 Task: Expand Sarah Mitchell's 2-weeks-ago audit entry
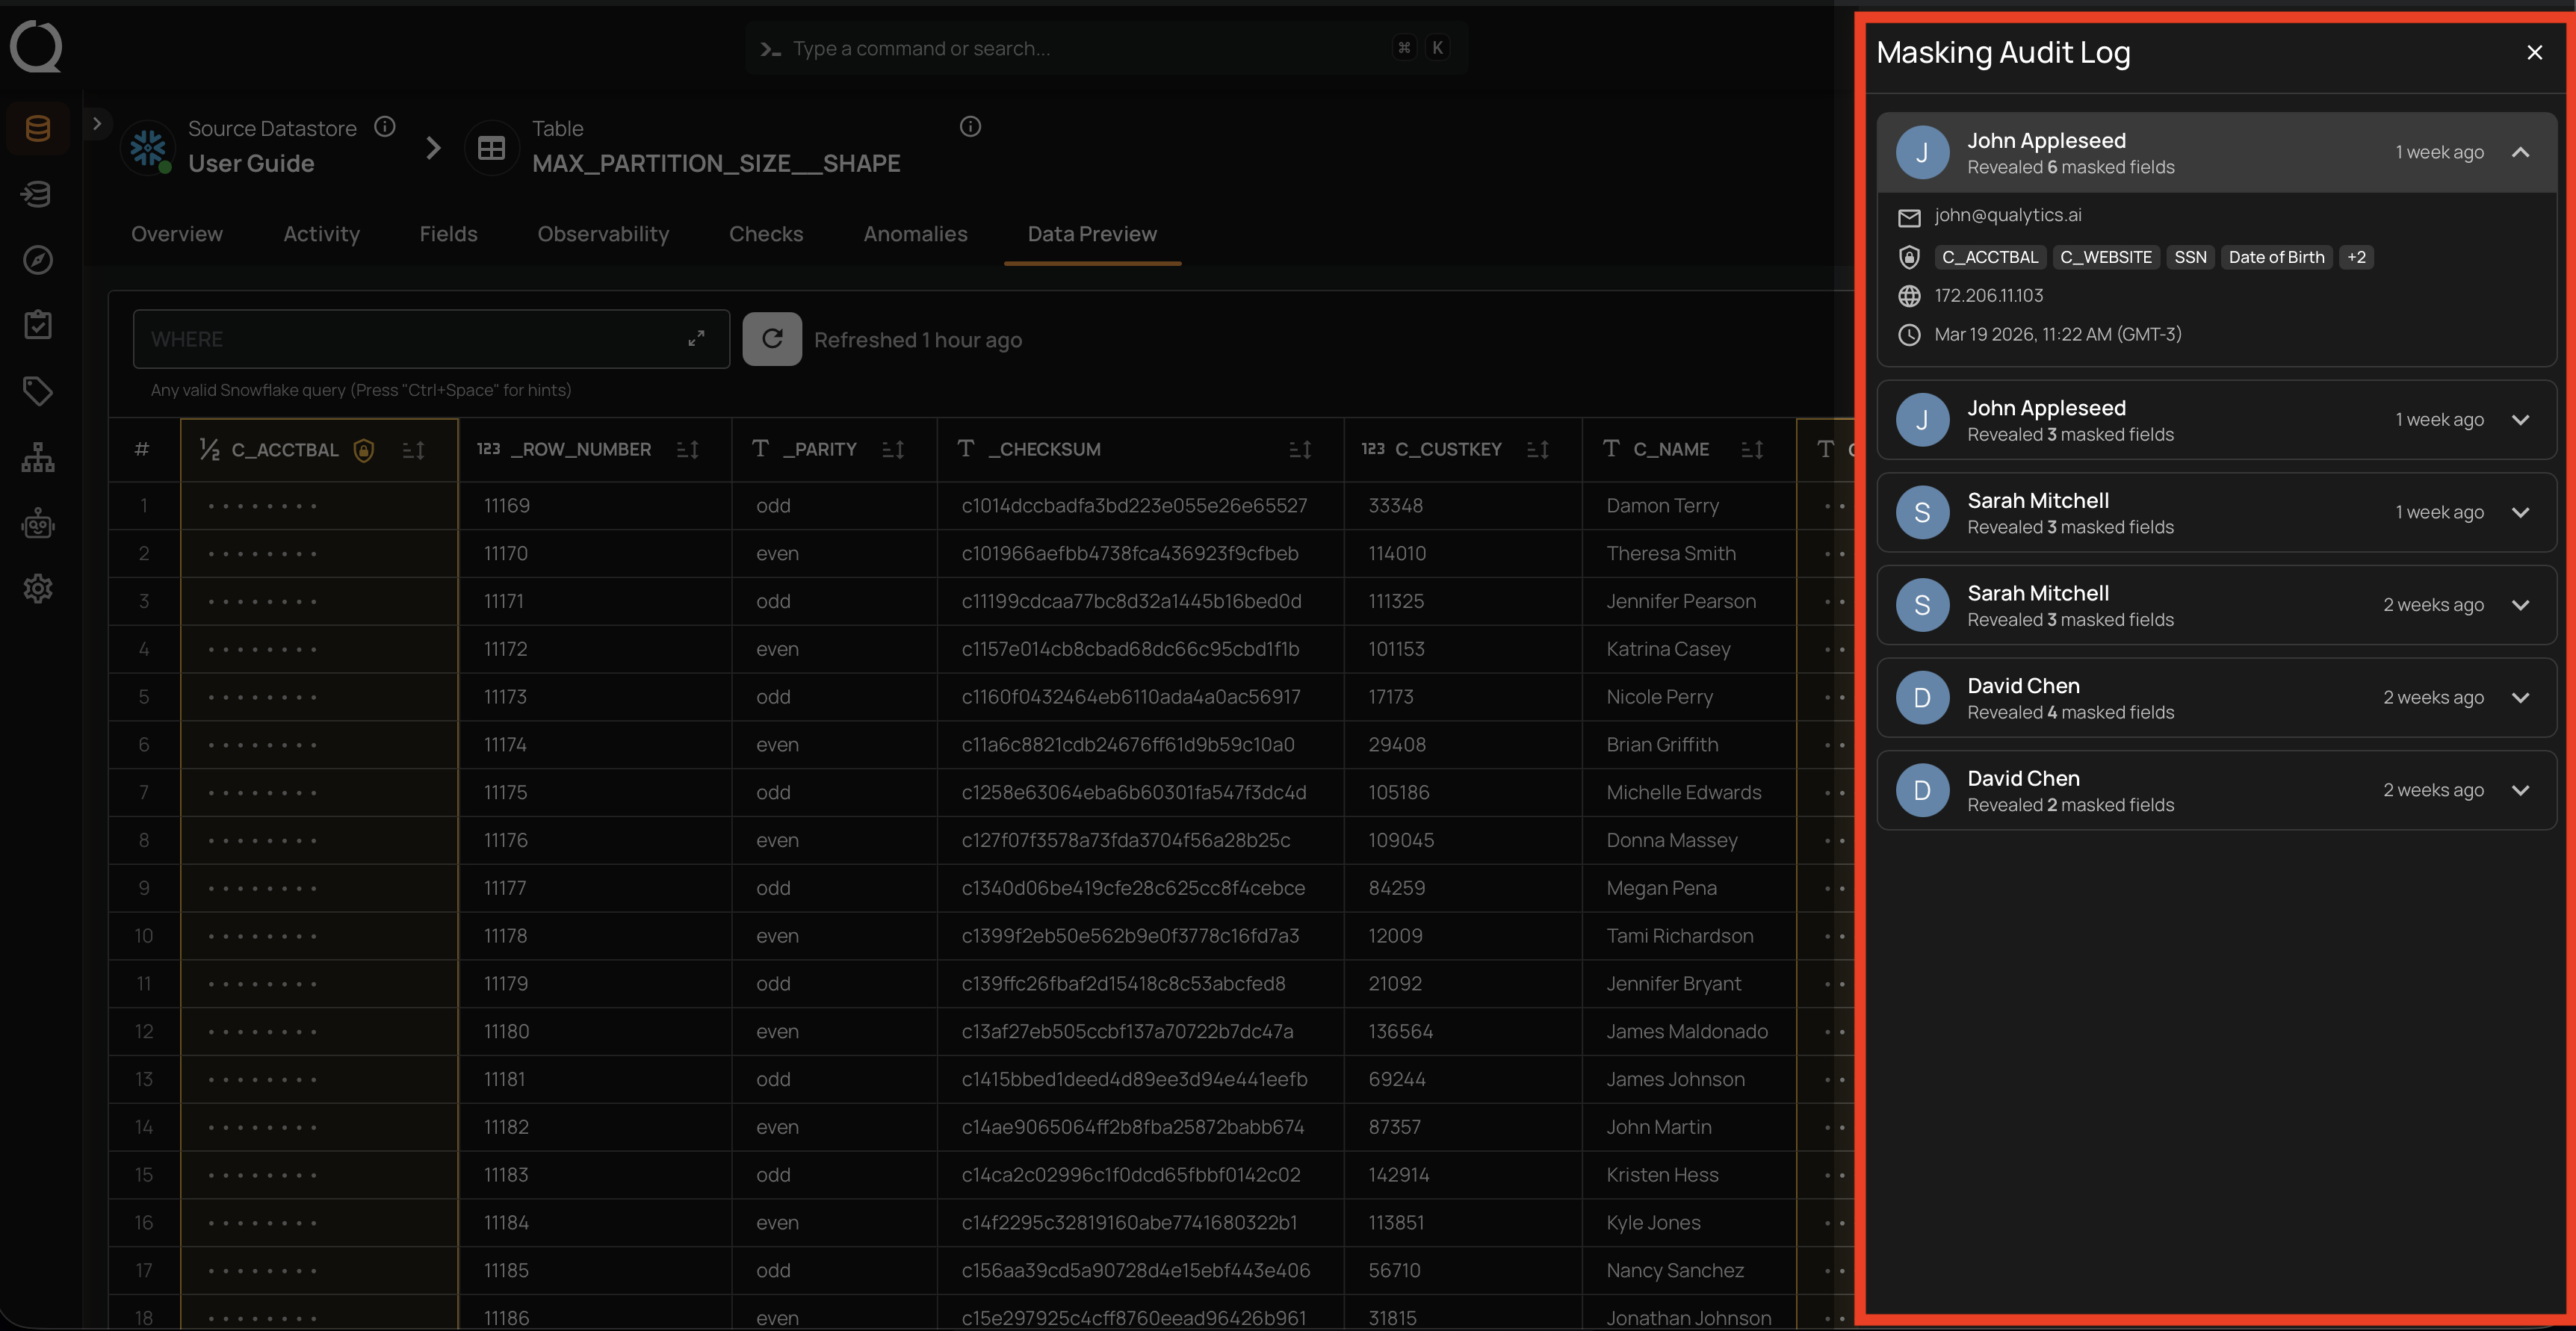click(x=2521, y=605)
